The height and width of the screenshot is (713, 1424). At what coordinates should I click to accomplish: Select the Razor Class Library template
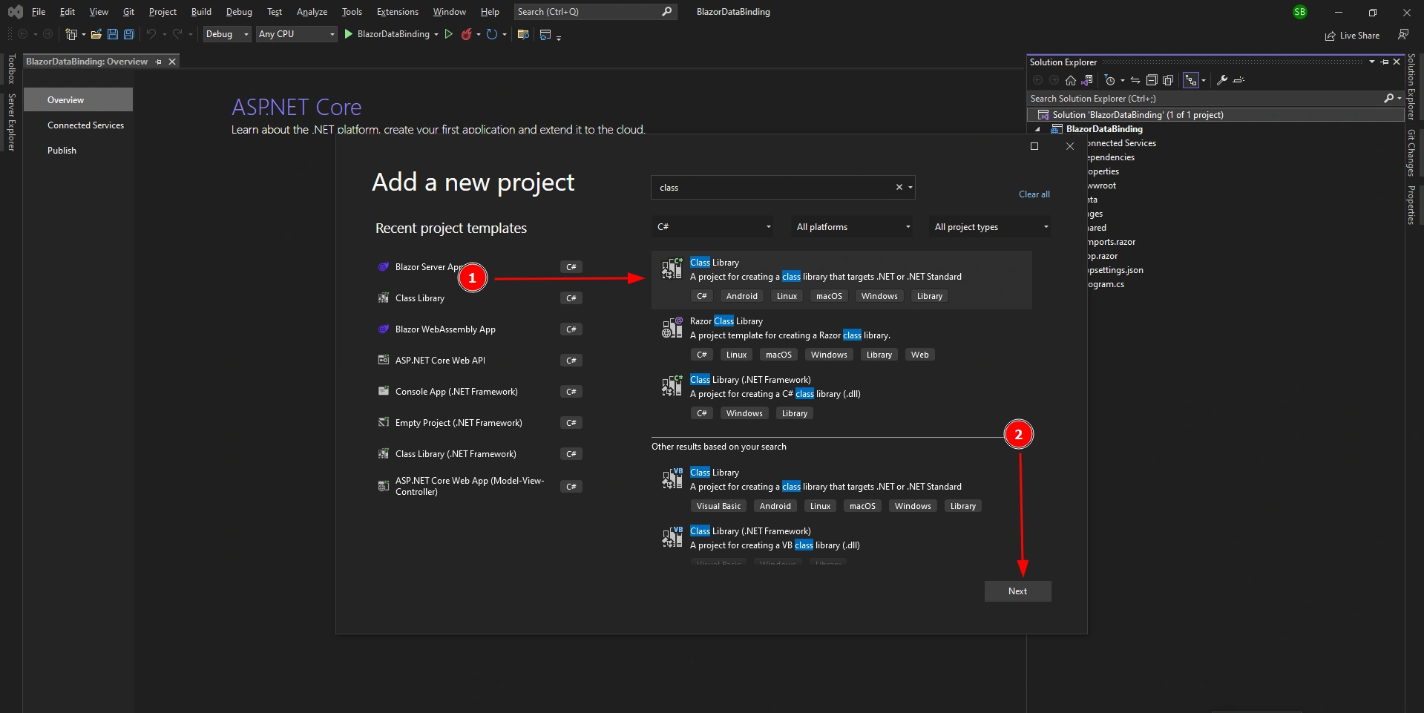click(841, 338)
